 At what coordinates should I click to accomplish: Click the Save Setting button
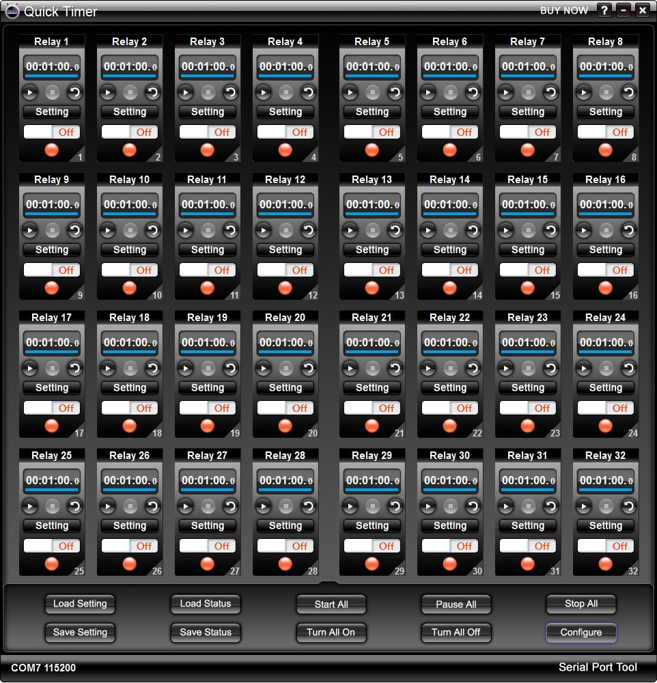[80, 632]
